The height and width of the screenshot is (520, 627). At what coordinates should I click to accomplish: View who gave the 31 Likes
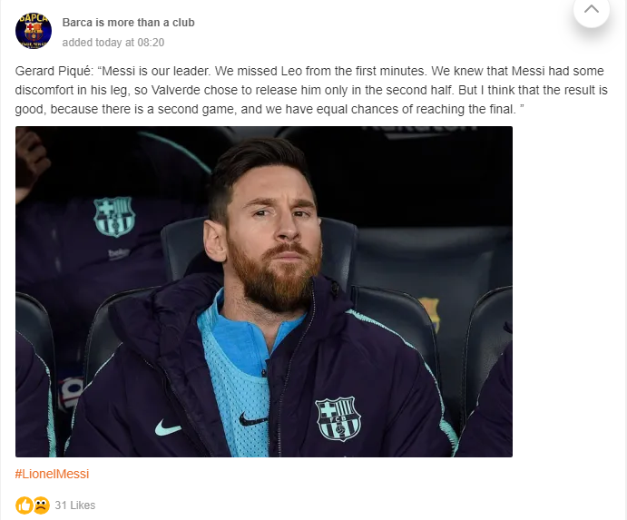(75, 505)
